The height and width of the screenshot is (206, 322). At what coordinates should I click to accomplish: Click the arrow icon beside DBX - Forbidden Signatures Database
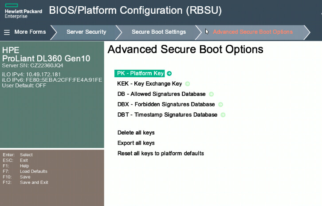pyautogui.click(x=221, y=105)
